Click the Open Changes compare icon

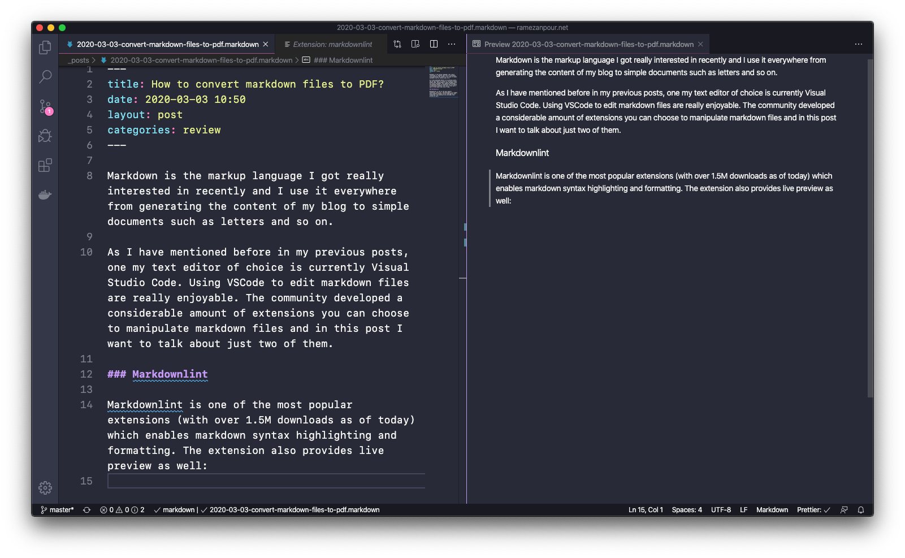pos(397,44)
